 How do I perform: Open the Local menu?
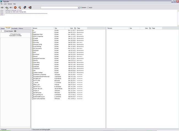(x=5, y=4)
